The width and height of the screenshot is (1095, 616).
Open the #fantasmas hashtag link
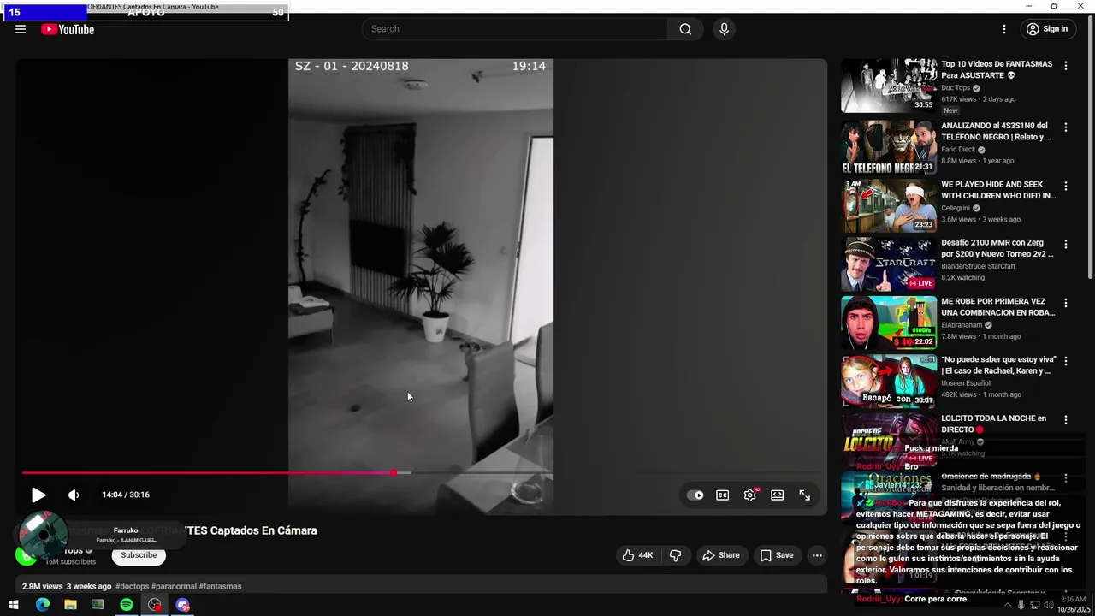(221, 587)
